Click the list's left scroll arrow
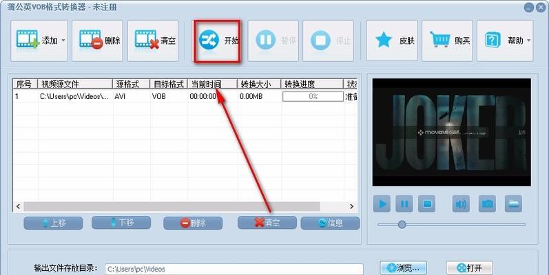The height and width of the screenshot is (275, 549). point(18,206)
